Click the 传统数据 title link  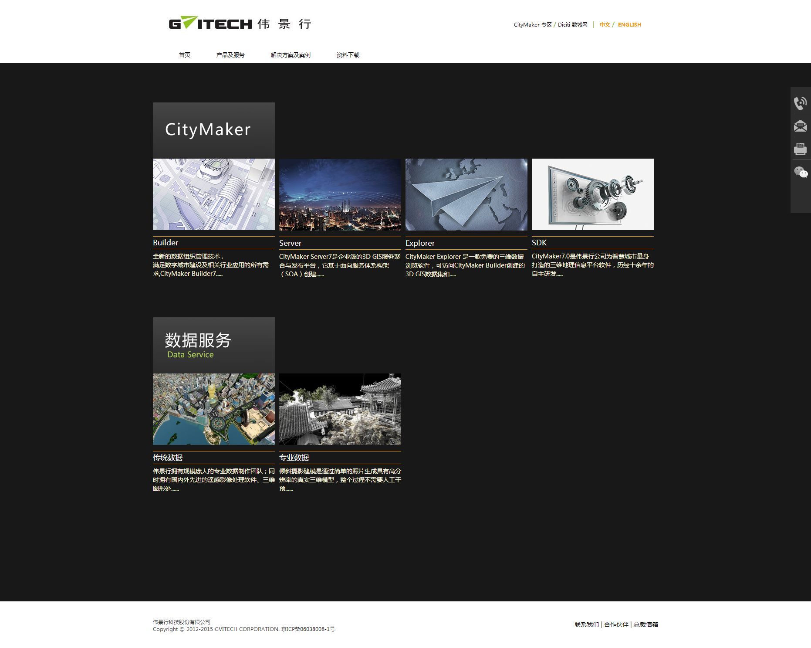168,458
